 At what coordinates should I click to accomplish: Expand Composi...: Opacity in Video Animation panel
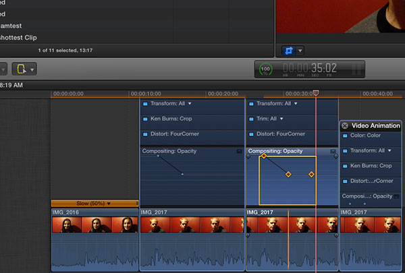[396, 197]
